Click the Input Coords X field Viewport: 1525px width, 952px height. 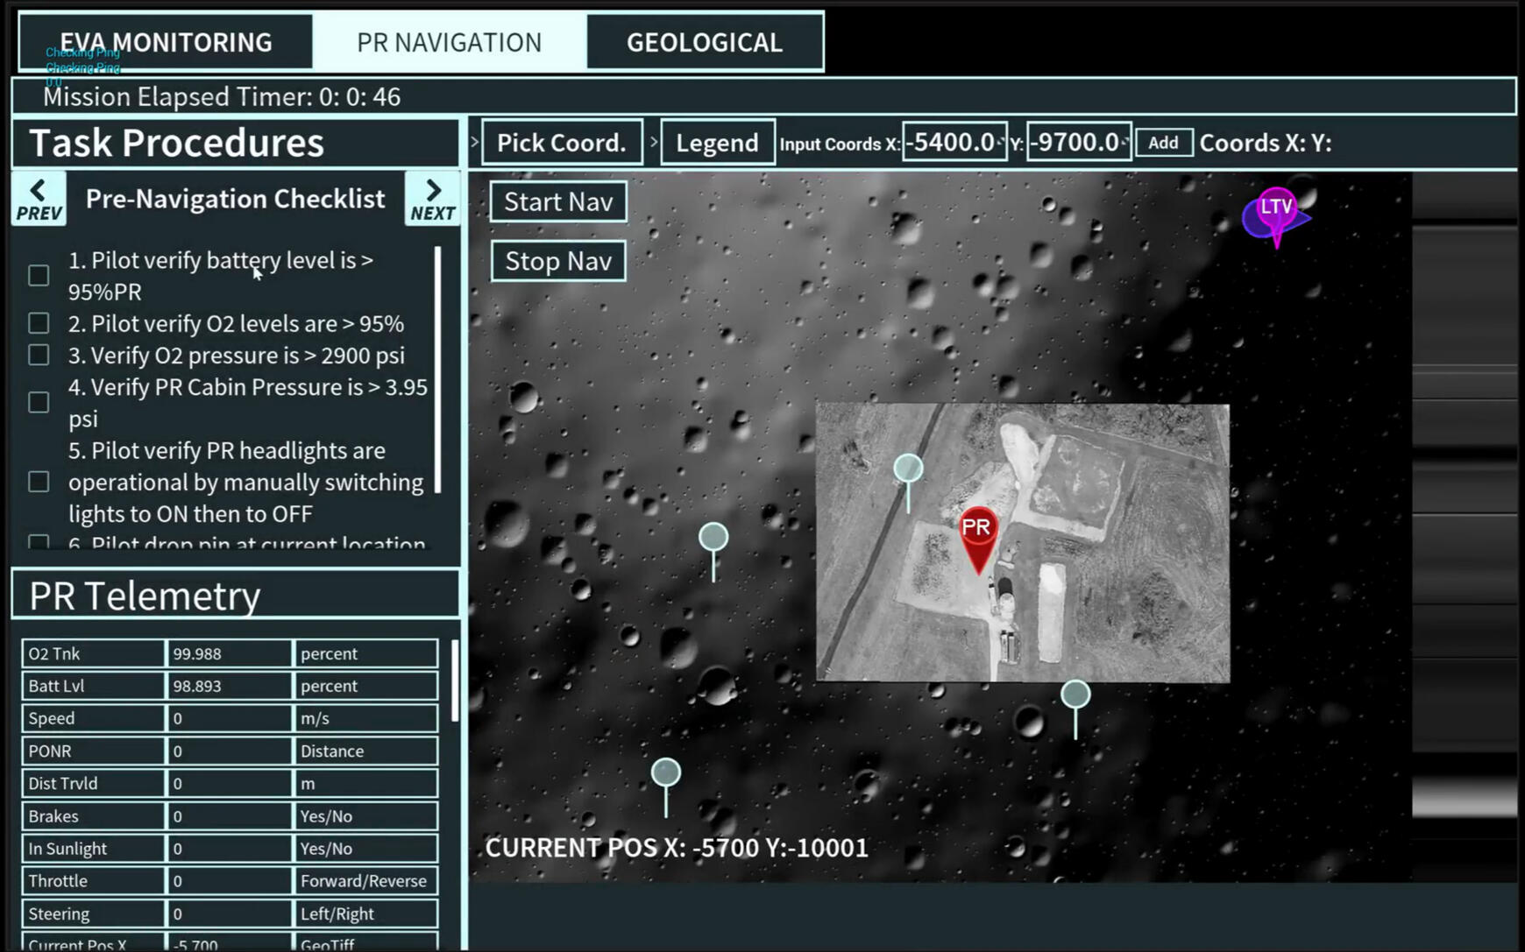tap(953, 142)
